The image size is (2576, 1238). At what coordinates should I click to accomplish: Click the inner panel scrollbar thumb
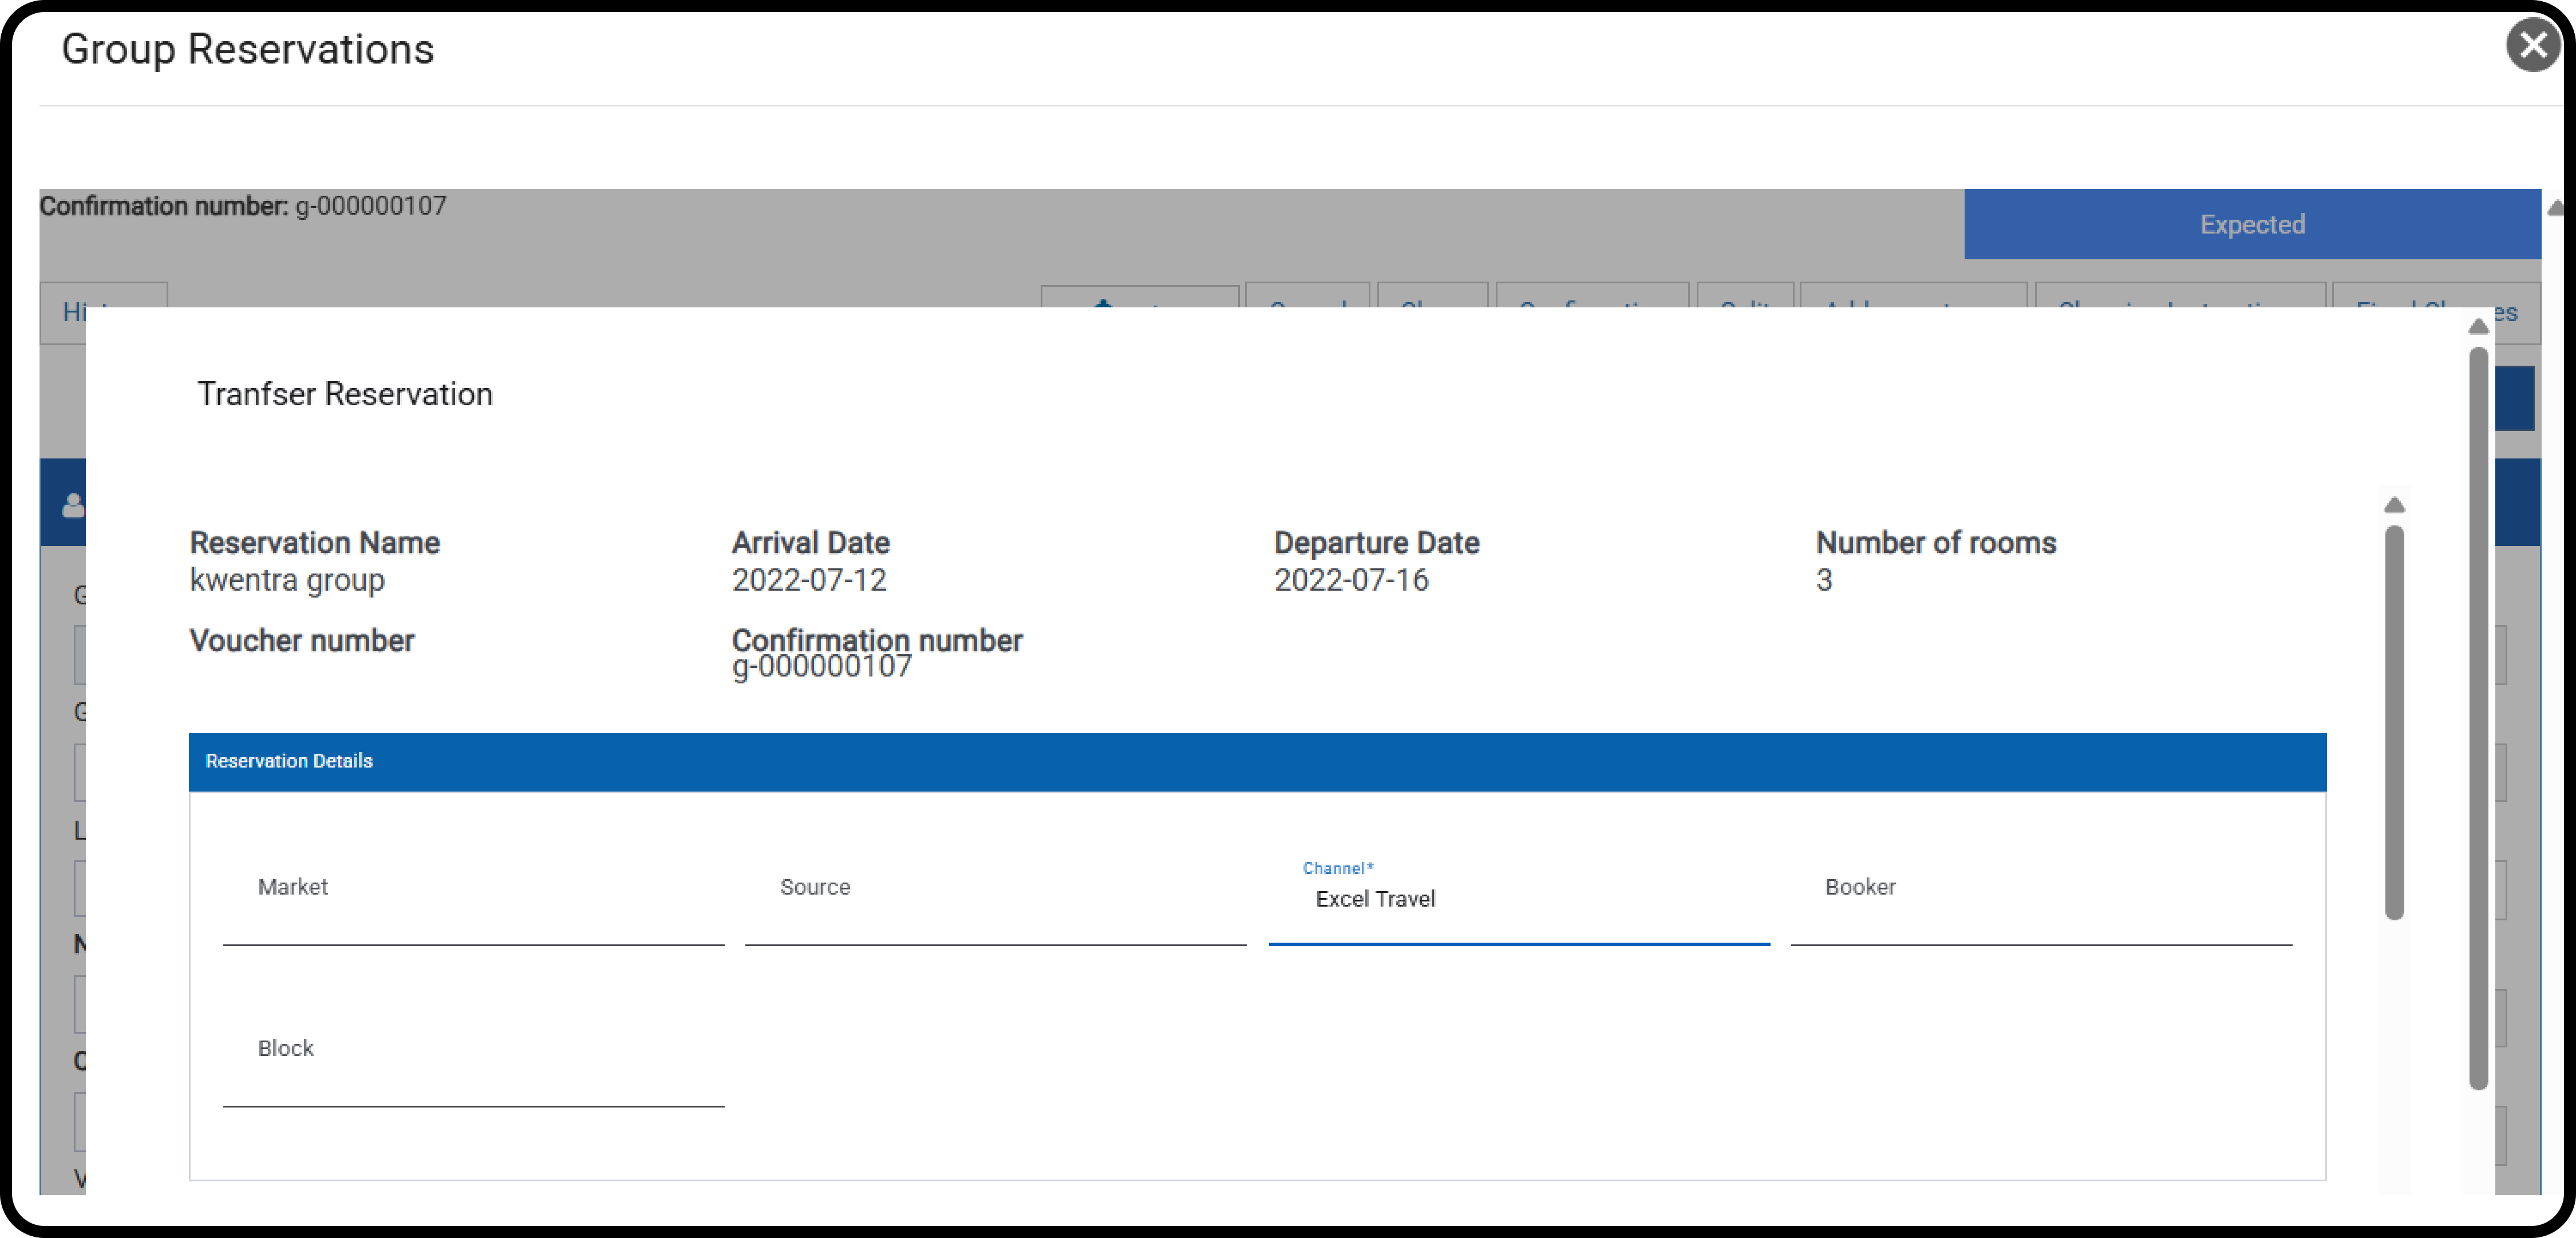2394,722
